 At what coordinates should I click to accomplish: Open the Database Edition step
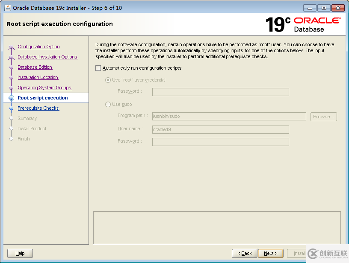click(35, 67)
